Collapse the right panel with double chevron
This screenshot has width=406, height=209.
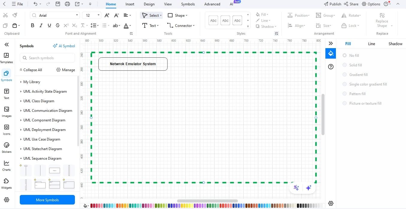tap(331, 43)
